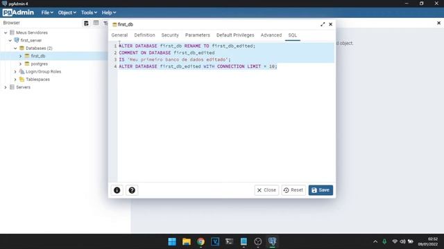Select first_server in the browser tree
The image size is (444, 249).
[x=31, y=41]
